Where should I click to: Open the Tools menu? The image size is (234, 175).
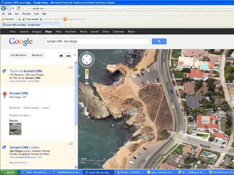36,14
